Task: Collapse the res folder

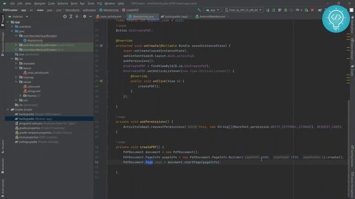Action: pos(12,59)
